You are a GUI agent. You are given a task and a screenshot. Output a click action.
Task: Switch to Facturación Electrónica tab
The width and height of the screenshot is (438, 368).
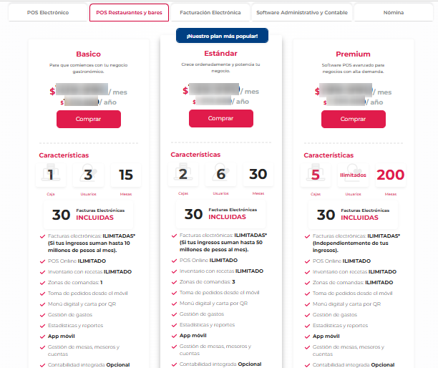pyautogui.click(x=210, y=13)
